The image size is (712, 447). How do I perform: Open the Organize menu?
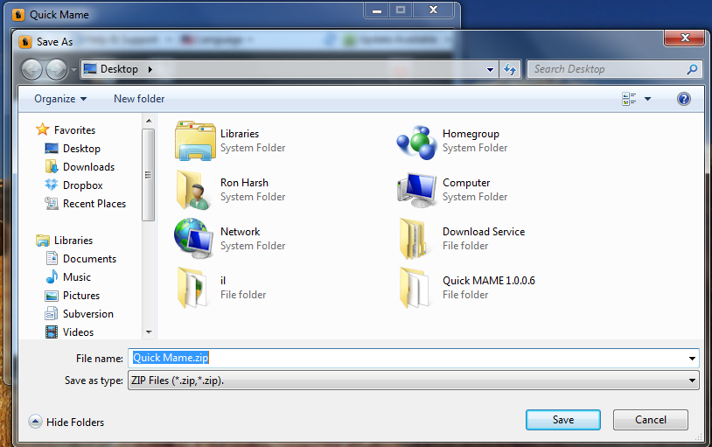point(60,99)
